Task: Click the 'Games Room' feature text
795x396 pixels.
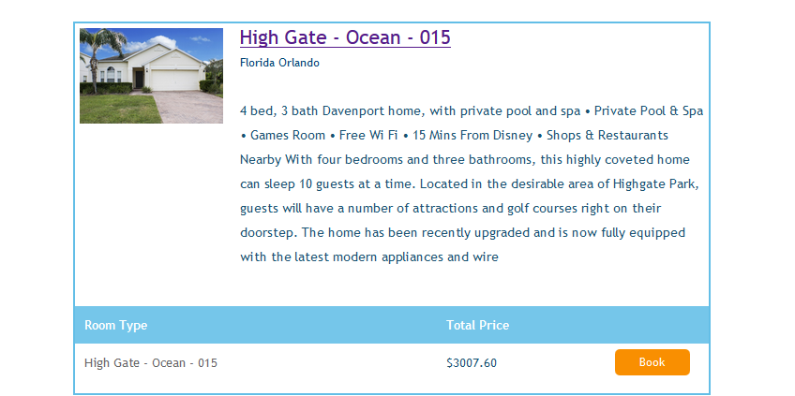Action: click(x=288, y=135)
